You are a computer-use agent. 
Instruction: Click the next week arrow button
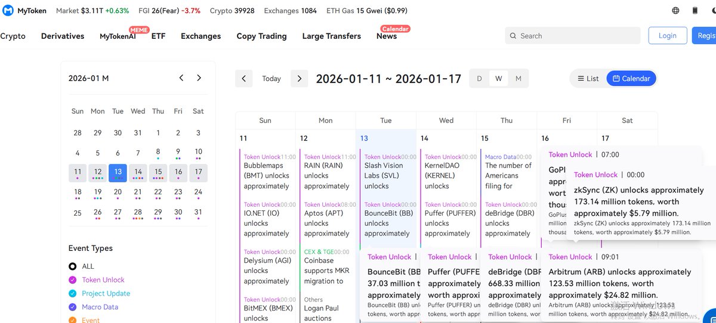[300, 79]
